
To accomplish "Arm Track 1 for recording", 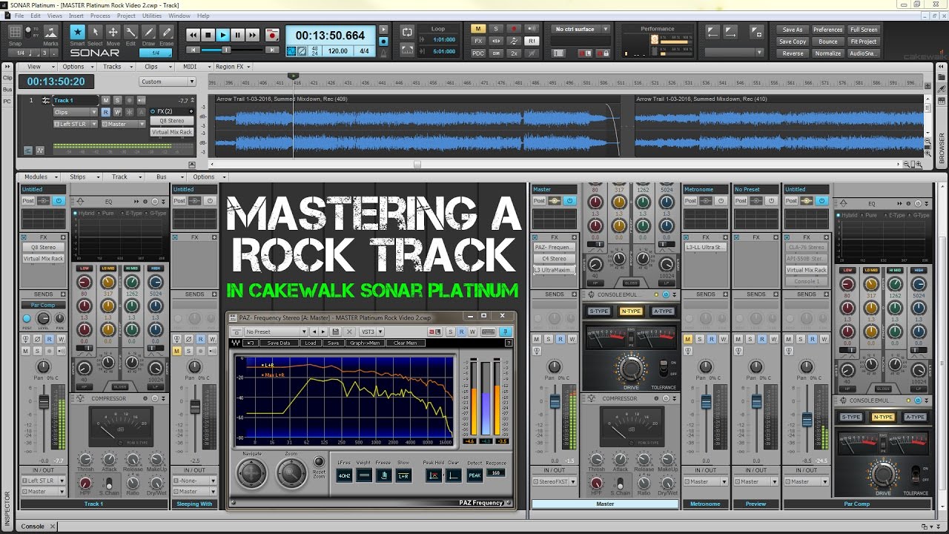I will point(129,100).
